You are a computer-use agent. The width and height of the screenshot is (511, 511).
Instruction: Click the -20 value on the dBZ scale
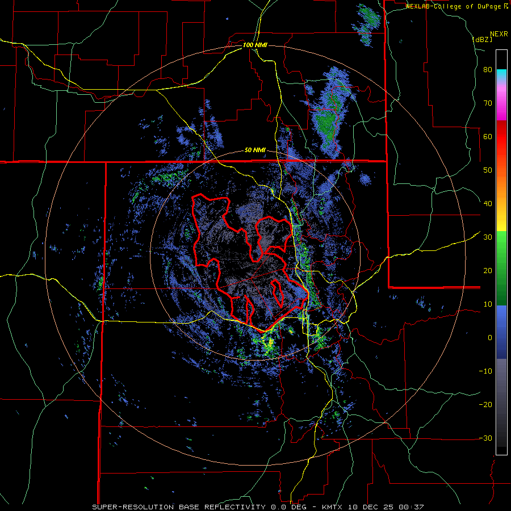click(485, 404)
